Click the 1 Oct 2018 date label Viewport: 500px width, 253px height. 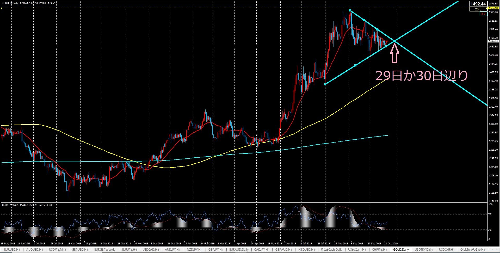click(107, 244)
